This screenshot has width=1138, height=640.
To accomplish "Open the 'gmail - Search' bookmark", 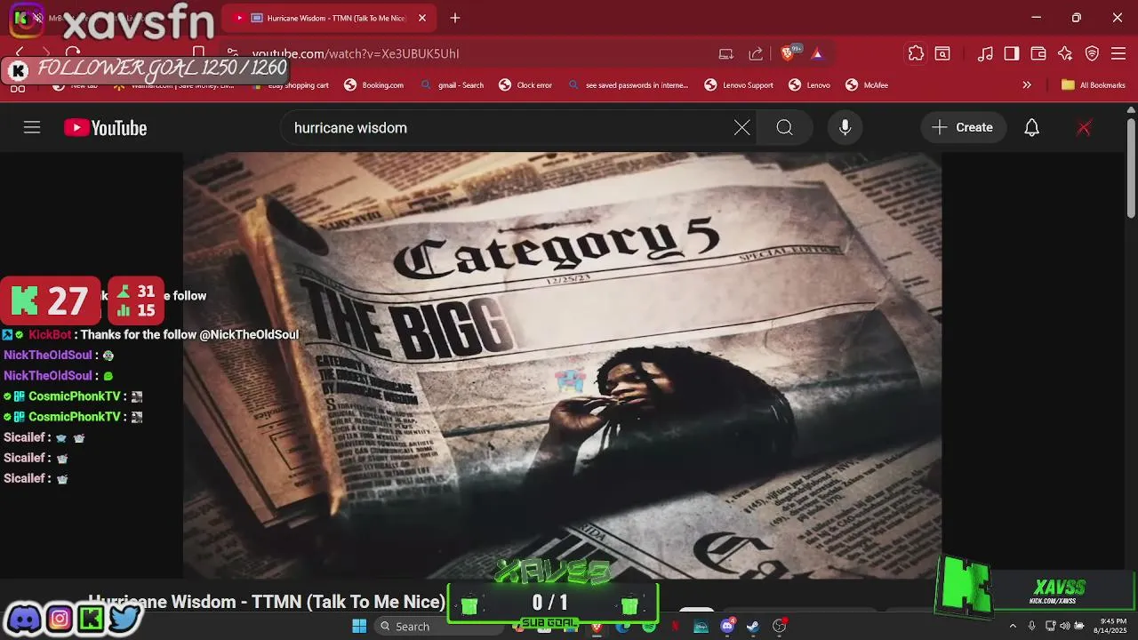I will click(x=453, y=85).
